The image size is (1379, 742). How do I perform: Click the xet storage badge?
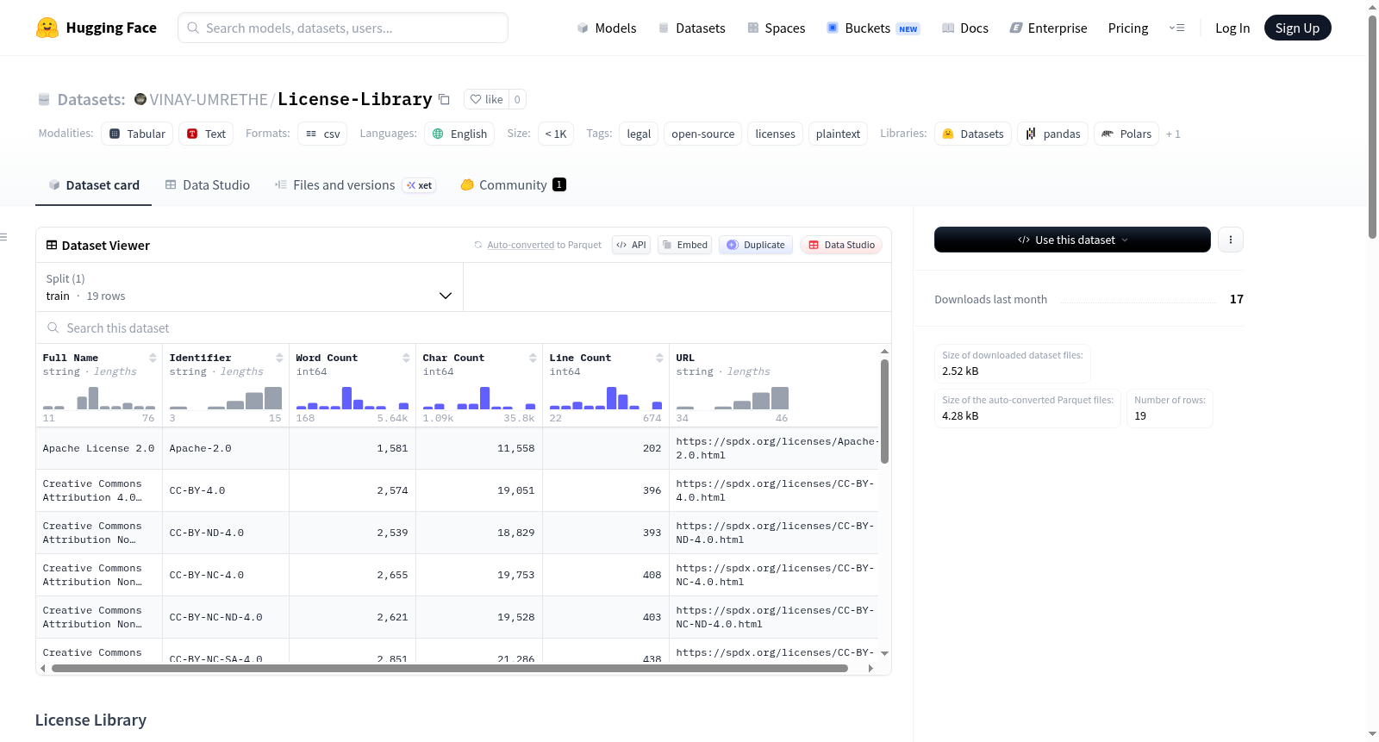click(420, 185)
